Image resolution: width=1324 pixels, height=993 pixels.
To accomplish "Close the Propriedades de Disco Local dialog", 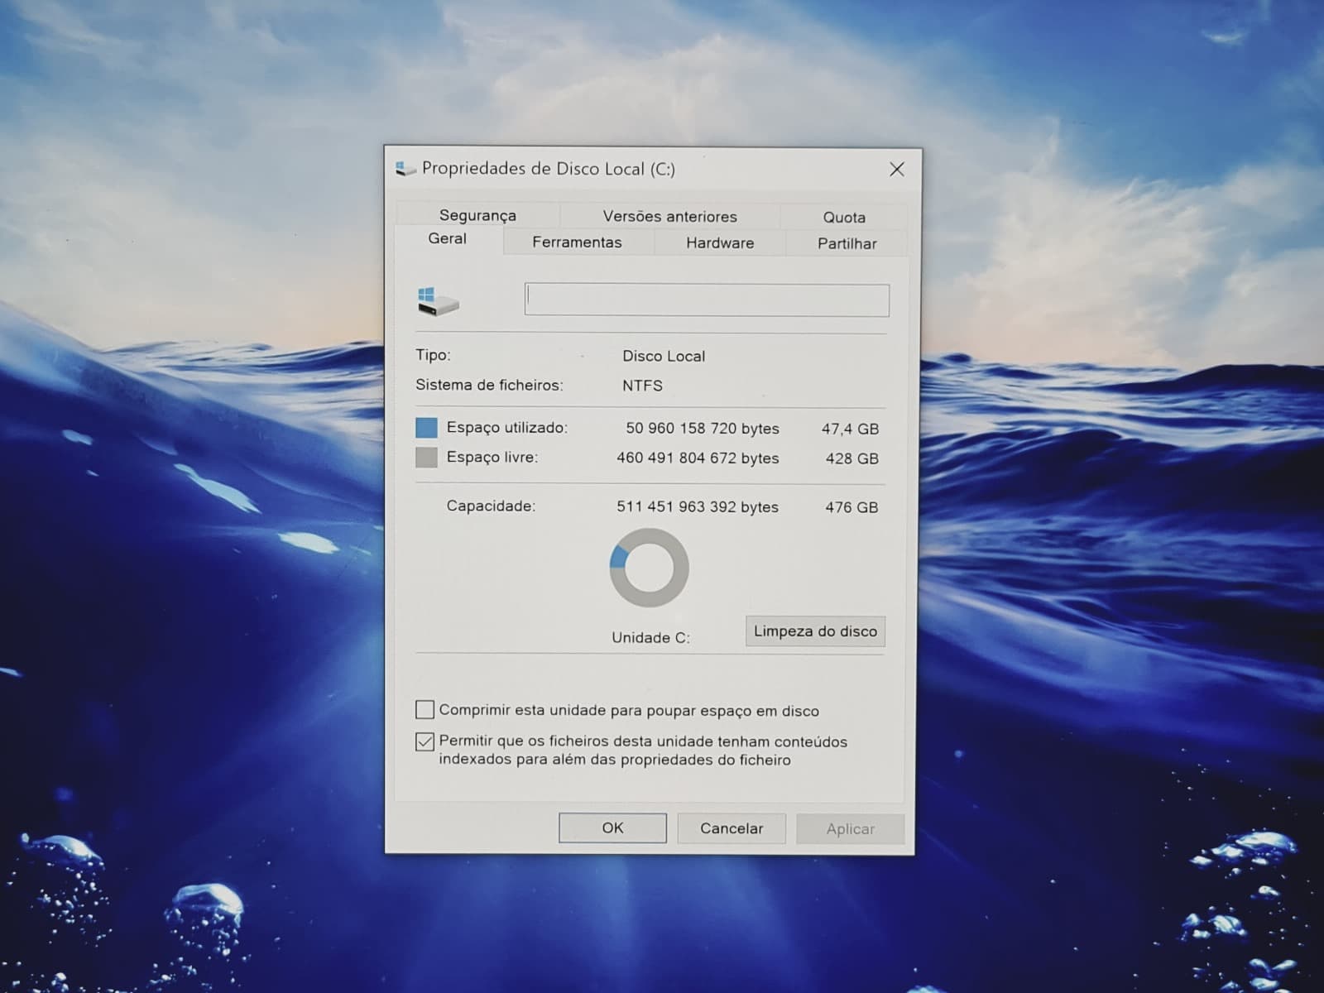I will pos(896,169).
